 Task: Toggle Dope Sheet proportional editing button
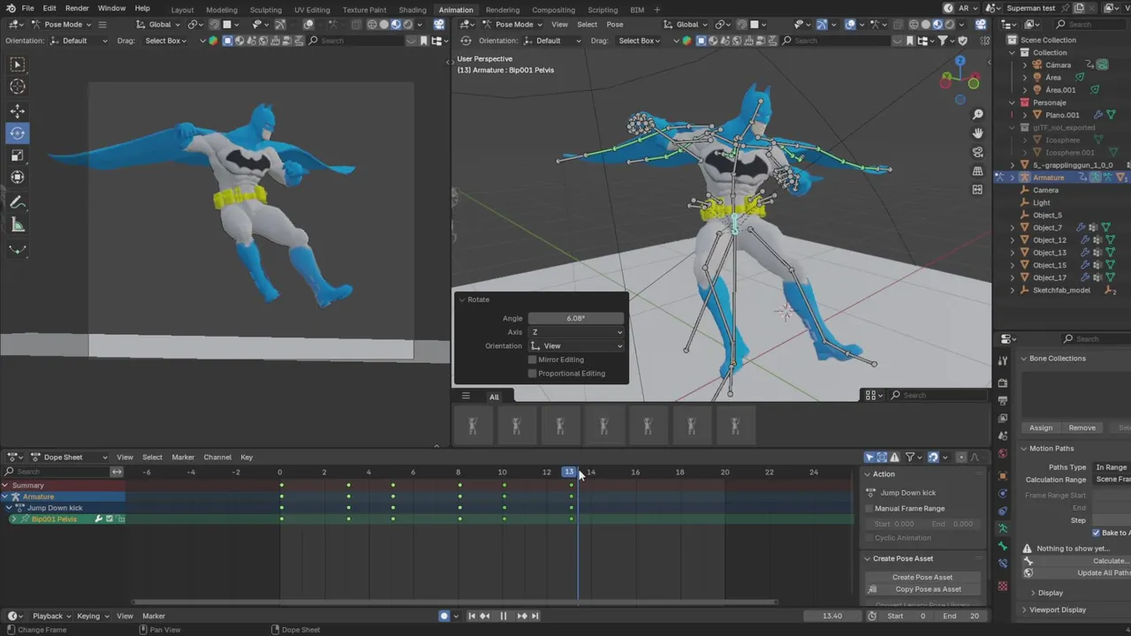[961, 457]
